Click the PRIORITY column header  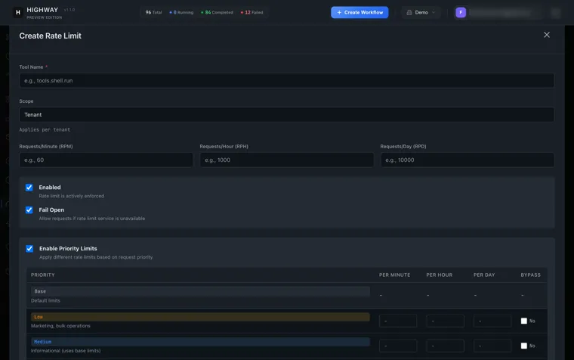point(43,275)
